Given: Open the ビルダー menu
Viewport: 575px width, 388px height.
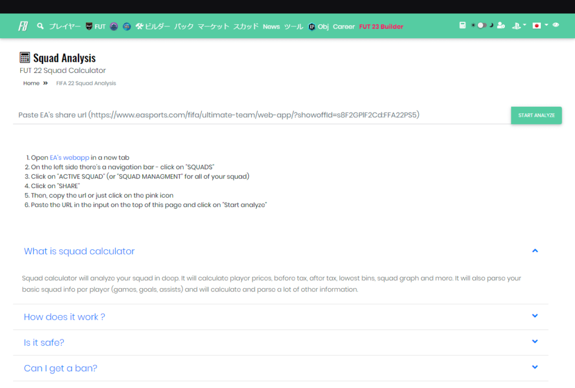Looking at the screenshot, I should (x=153, y=26).
